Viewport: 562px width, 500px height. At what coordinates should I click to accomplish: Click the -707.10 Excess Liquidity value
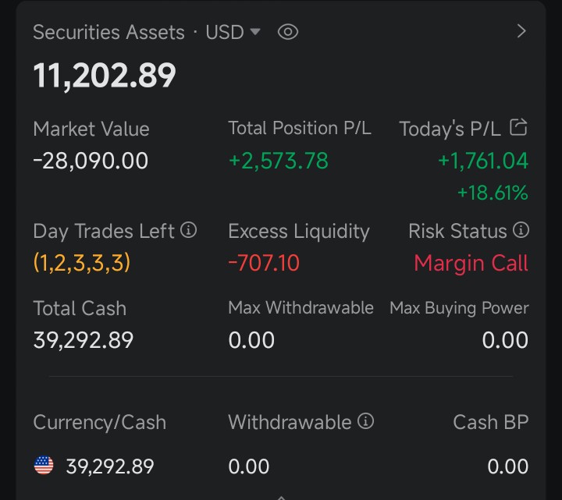click(263, 263)
